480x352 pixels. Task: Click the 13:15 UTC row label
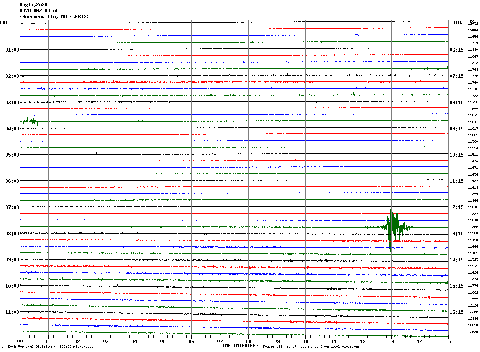pyautogui.click(x=457, y=234)
